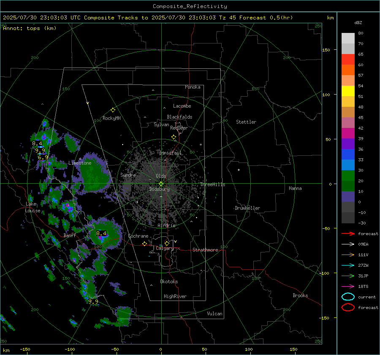
Task: Click the Lake Louise label
Action: tap(33, 207)
